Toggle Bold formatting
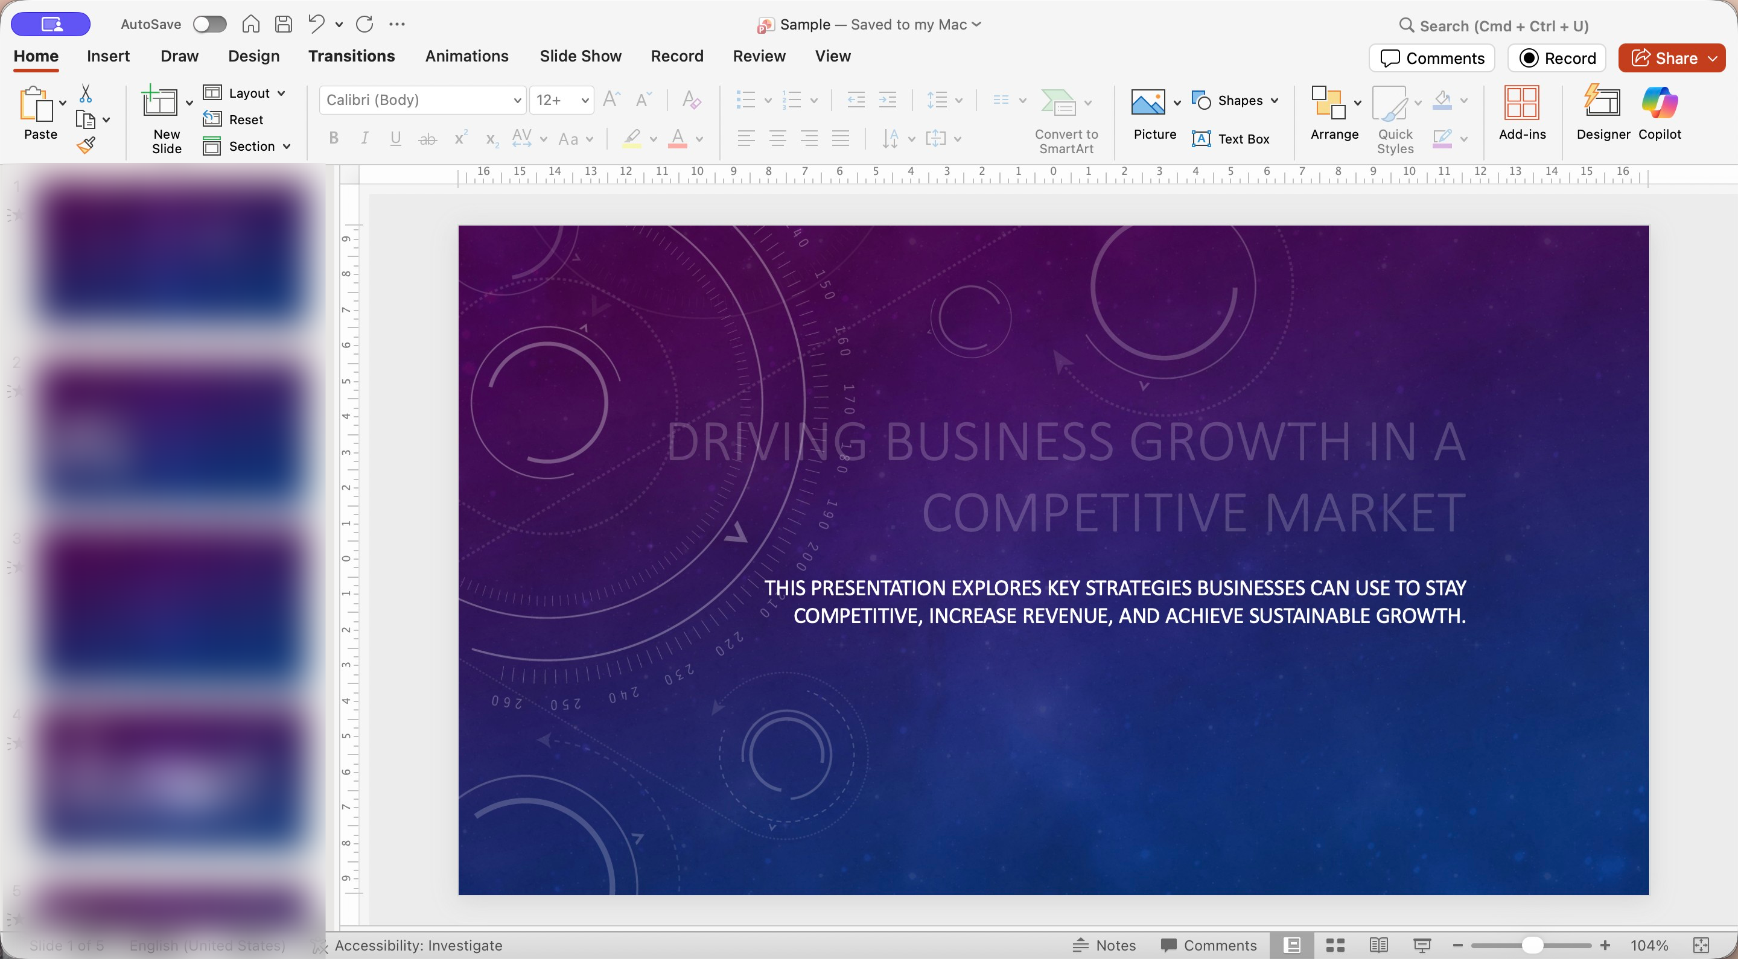Screen dimensions: 1738x959 333,139
